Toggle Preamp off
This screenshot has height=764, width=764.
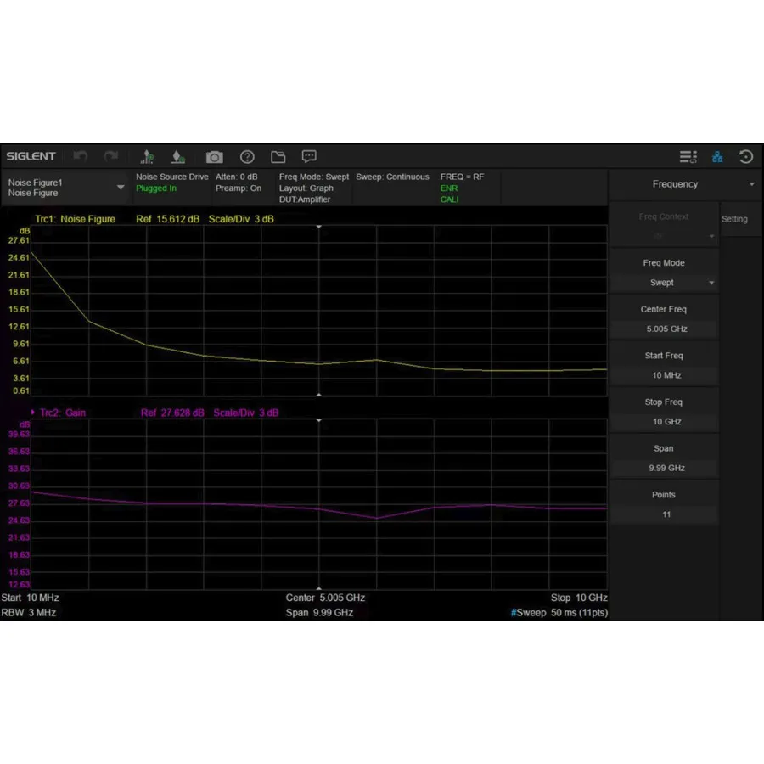[239, 188]
